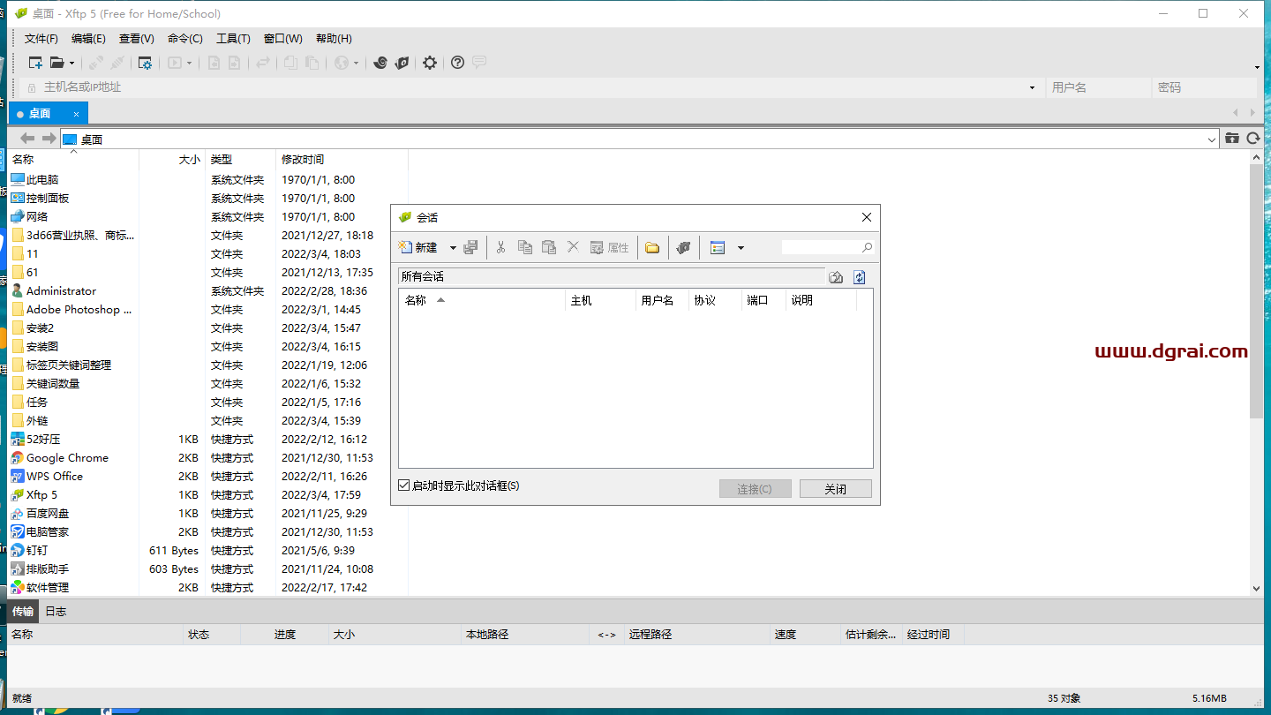Sort sessions by 名称 column header
This screenshot has height=715, width=1271.
[482, 301]
